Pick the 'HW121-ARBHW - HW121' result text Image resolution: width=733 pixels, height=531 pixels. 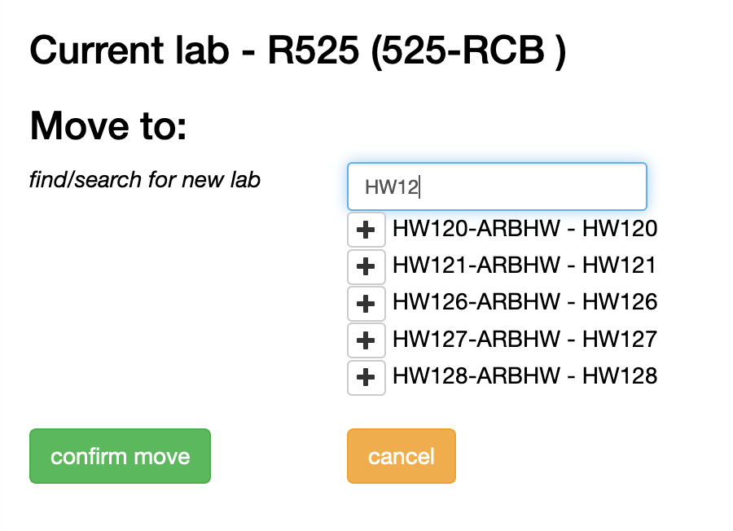[x=525, y=265]
